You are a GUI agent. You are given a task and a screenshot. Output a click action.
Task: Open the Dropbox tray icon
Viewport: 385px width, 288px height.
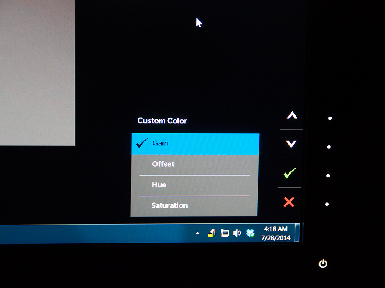[x=250, y=233]
